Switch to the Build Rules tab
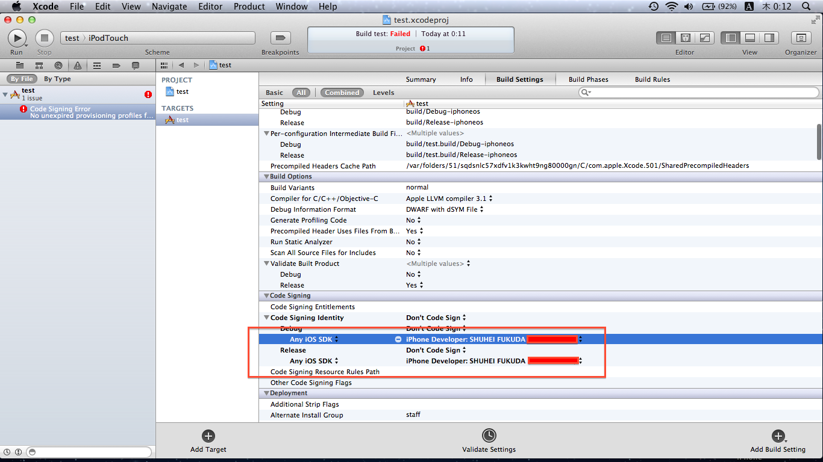 pyautogui.click(x=652, y=79)
